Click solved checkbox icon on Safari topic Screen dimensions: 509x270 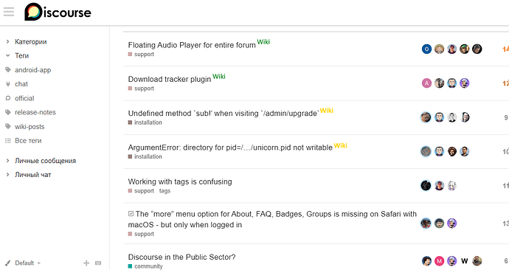coord(131,213)
